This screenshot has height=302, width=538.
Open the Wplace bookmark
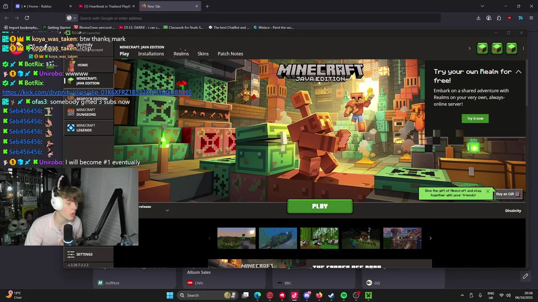tap(273, 28)
